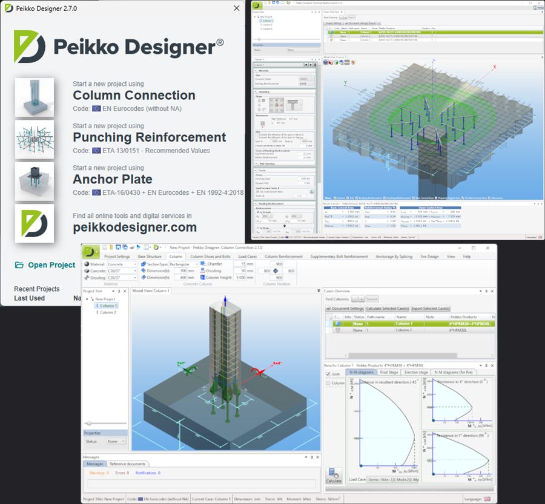545x504 pixels.
Task: Click the Language flag icon in Column Connection status bar
Action: pyautogui.click(x=487, y=499)
